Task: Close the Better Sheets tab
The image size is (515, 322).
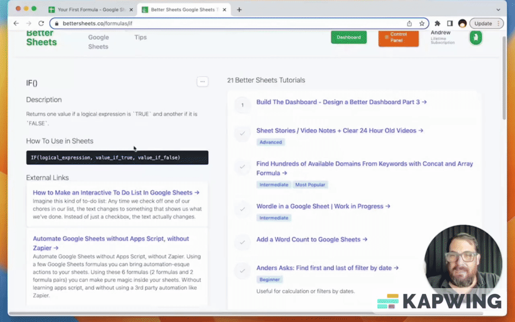Action: [x=224, y=10]
